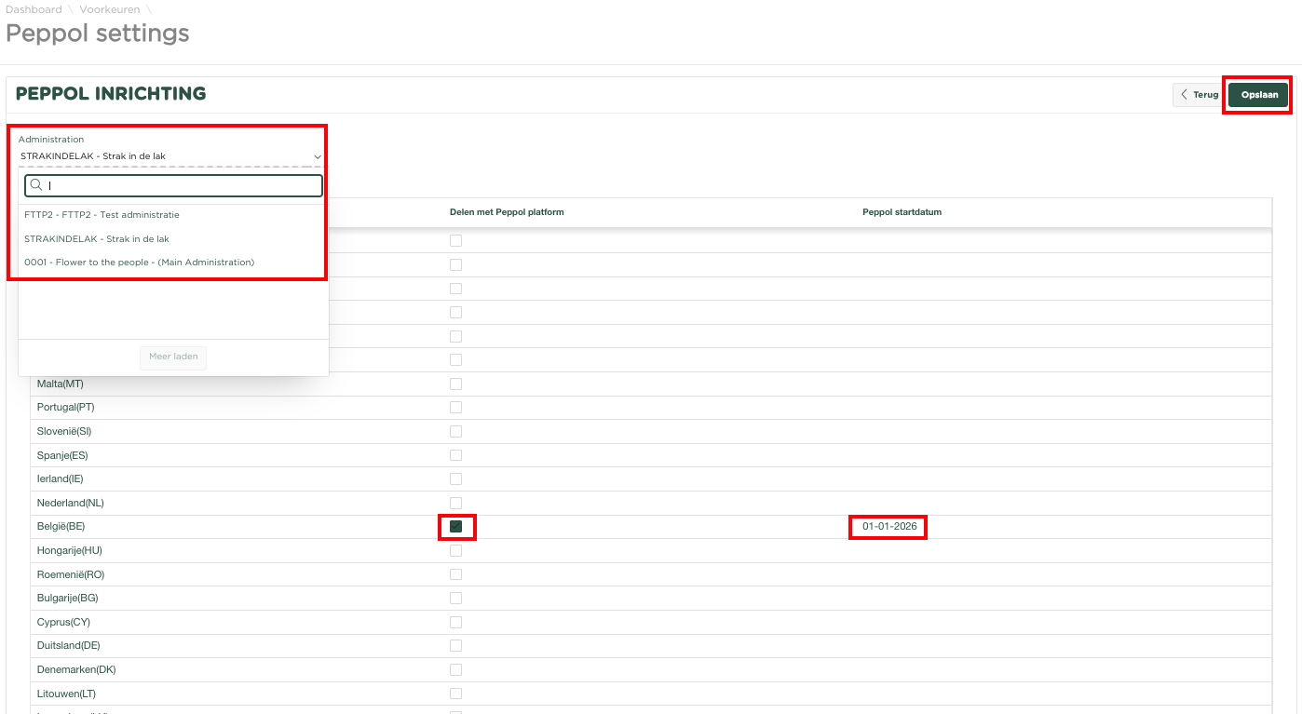
Task: Click the back chevron icon on Terug
Action: click(1184, 95)
